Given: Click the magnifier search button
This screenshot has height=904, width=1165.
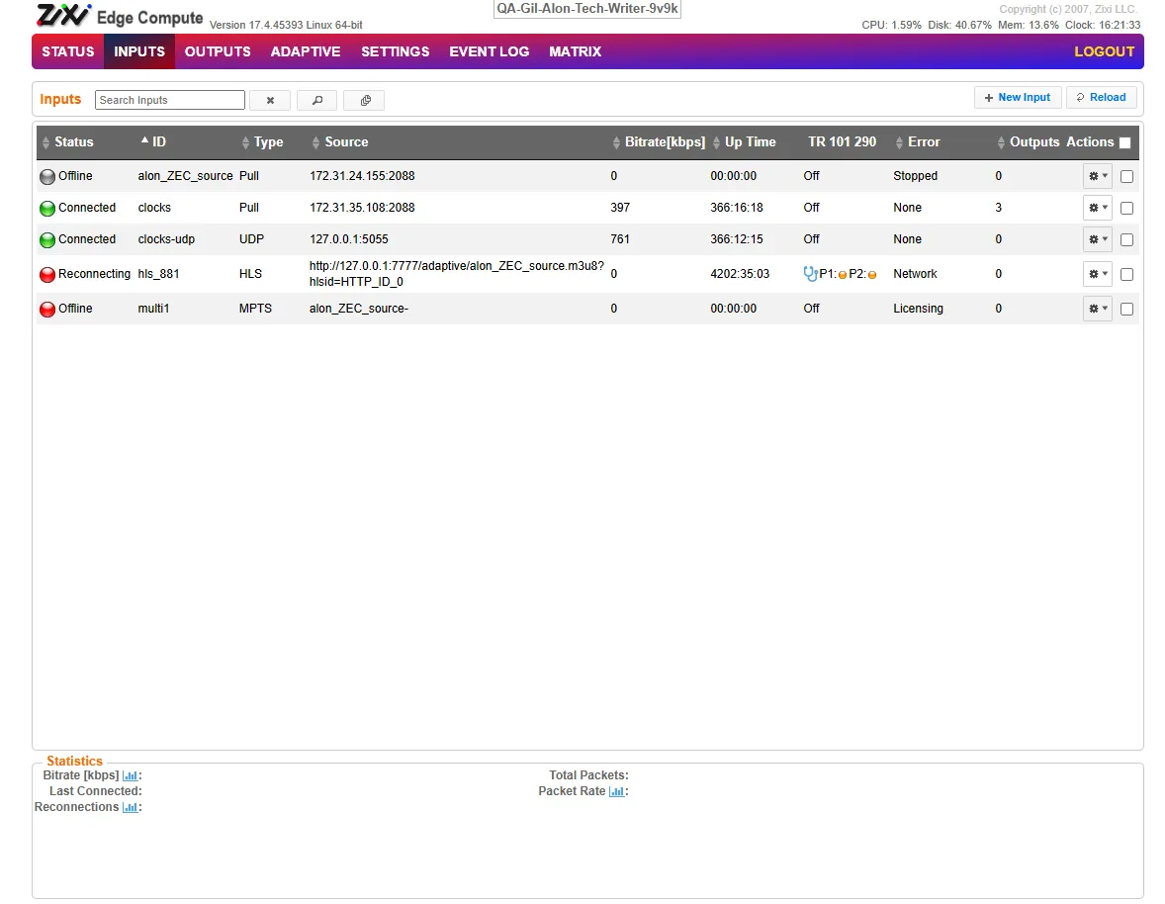Looking at the screenshot, I should 317,100.
